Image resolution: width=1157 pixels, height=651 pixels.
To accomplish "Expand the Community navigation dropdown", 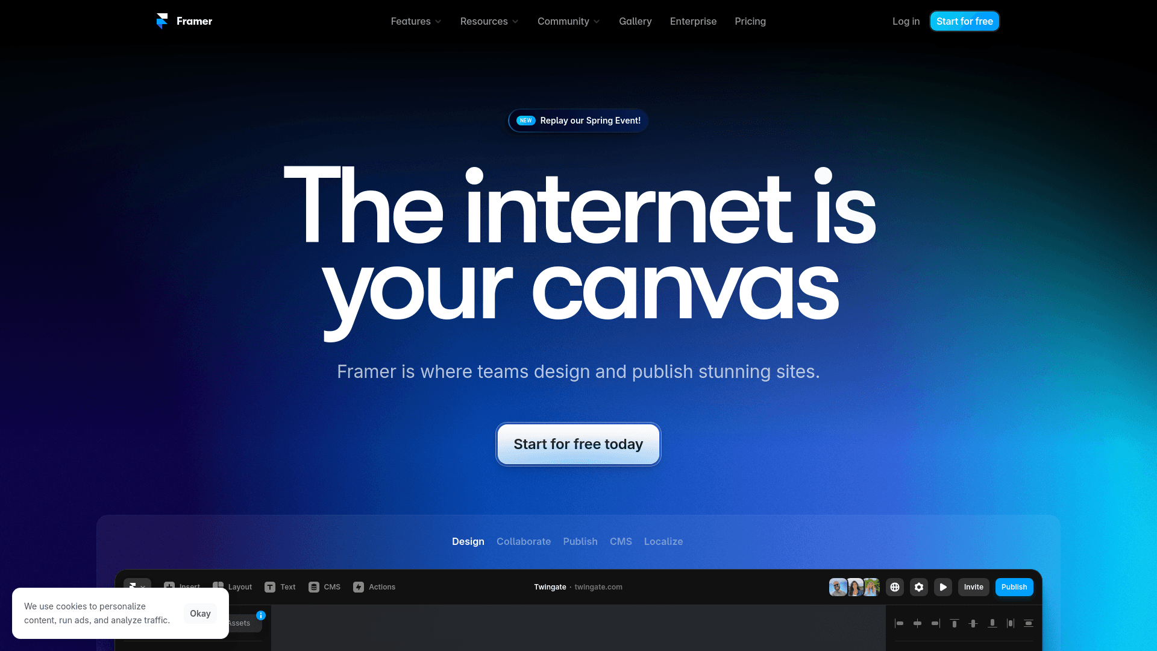I will (568, 22).
